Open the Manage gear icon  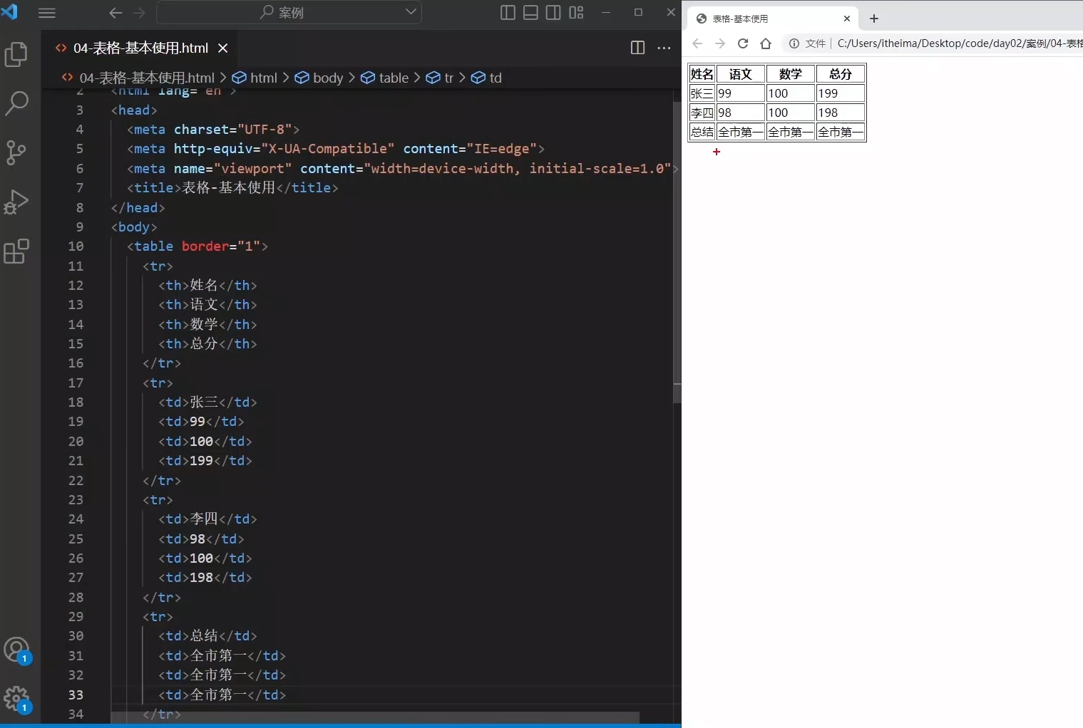tap(16, 700)
